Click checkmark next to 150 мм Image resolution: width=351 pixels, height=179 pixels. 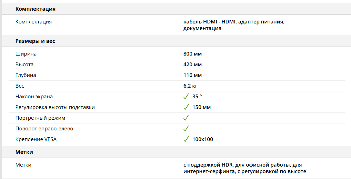[x=186, y=107]
